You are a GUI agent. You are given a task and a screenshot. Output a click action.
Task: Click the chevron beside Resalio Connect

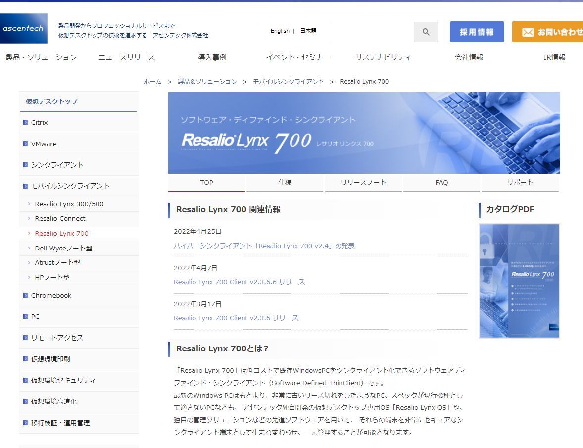tap(29, 218)
